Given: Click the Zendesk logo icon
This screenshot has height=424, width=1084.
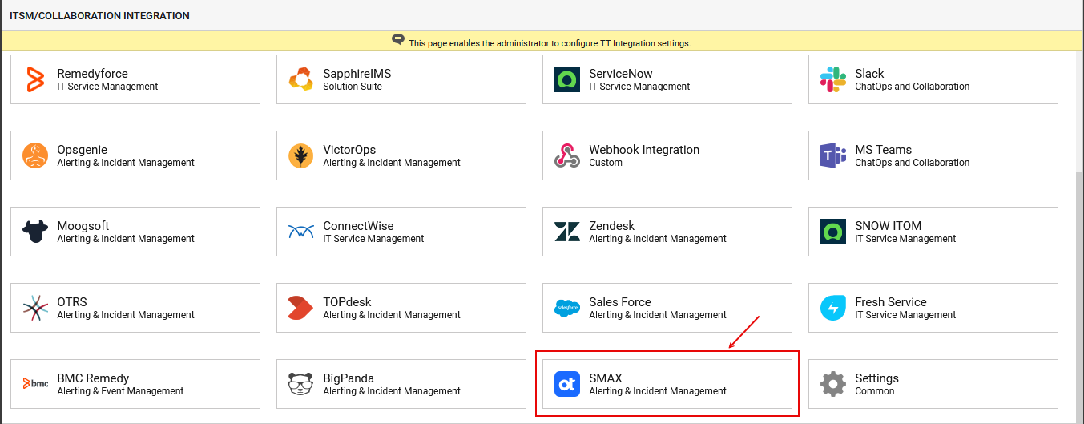Looking at the screenshot, I should pos(566,232).
